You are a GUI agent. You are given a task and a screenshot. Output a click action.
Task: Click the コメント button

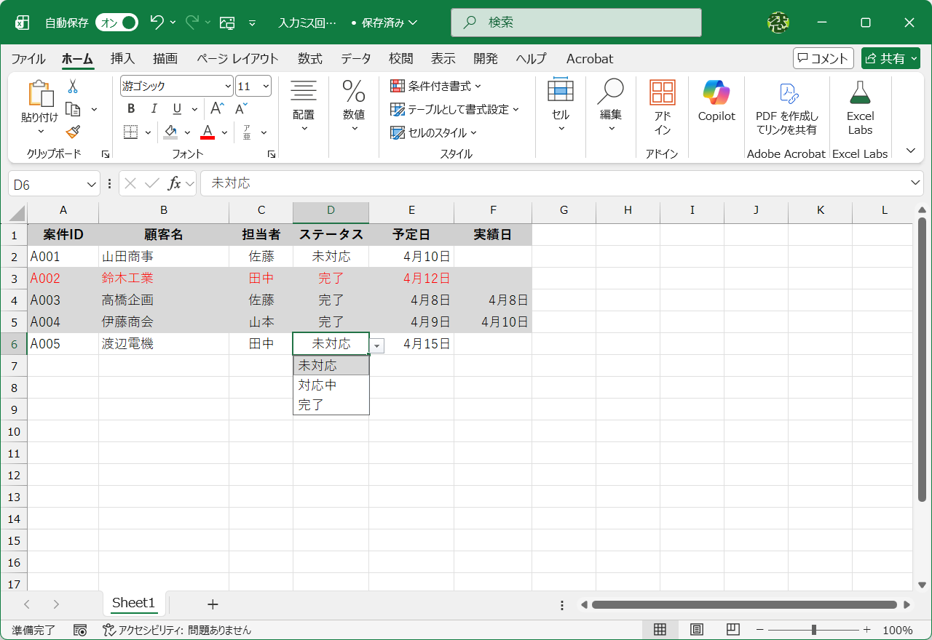(x=823, y=58)
